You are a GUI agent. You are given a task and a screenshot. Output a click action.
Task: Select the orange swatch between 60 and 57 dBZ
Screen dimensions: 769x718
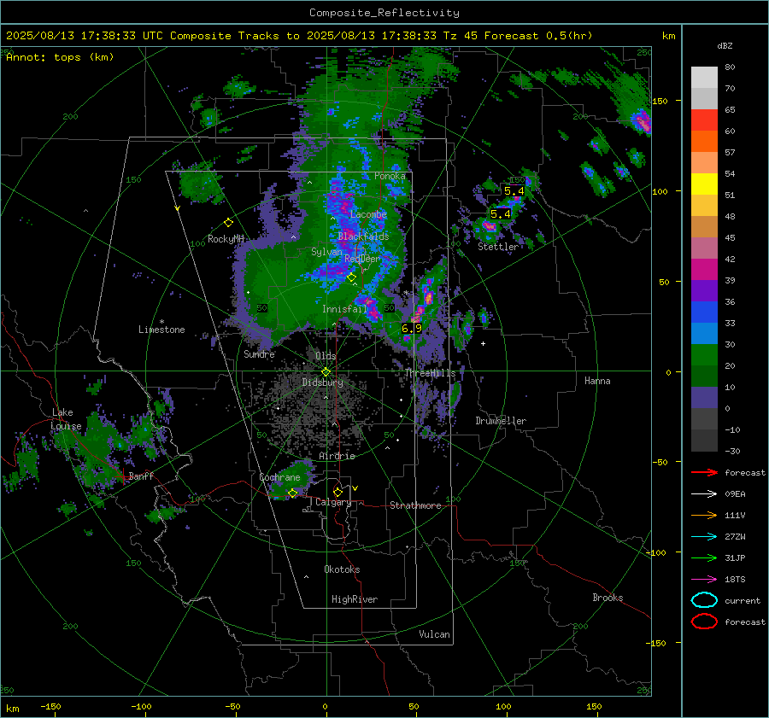(x=704, y=141)
